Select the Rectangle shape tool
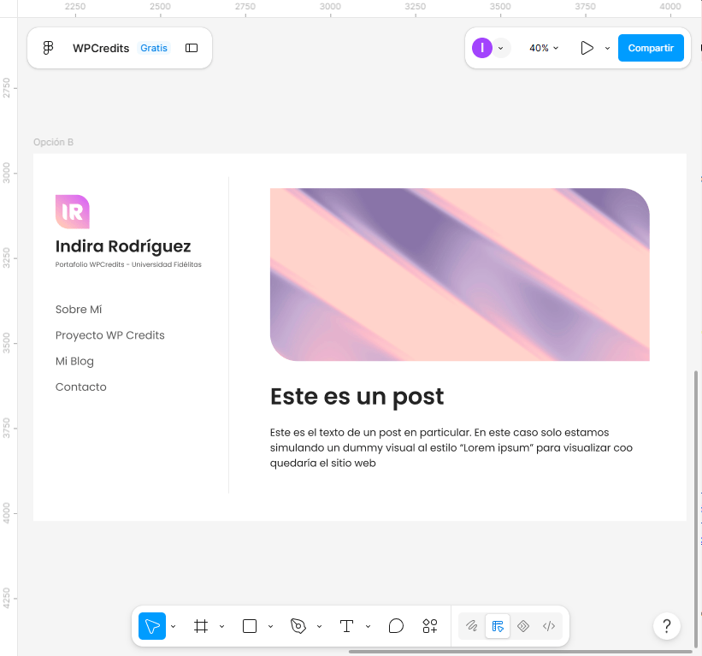Screen dimensions: 702x656 (x=250, y=626)
